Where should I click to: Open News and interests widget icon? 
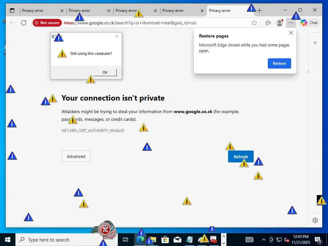click(x=249, y=240)
